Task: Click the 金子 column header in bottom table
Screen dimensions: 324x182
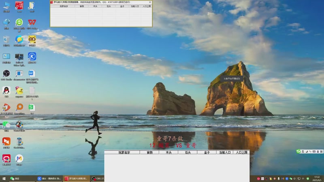Action: coord(207,152)
